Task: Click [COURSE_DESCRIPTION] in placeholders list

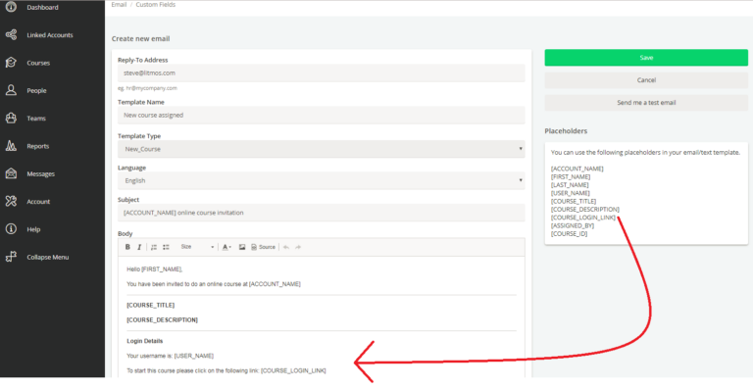Action: pyautogui.click(x=585, y=209)
